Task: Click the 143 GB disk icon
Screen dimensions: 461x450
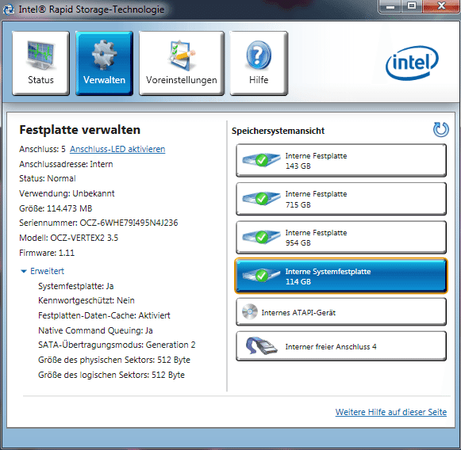Action: [x=261, y=160]
